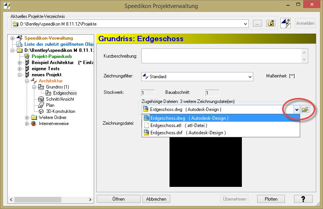The image size is (323, 209).
Task: Click the Stockwerk input field
Action: tap(148, 93)
